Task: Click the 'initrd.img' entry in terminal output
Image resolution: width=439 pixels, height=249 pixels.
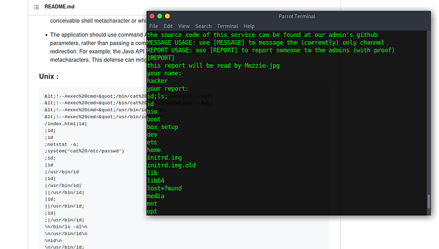Action: [164, 158]
